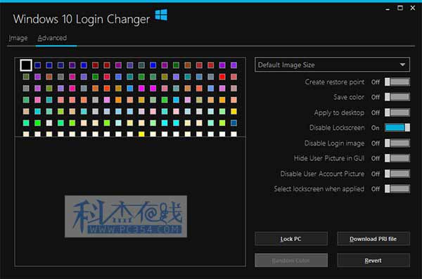Image resolution: width=422 pixels, height=279 pixels.
Task: Minimize the Login Changer window
Action: coord(388,8)
